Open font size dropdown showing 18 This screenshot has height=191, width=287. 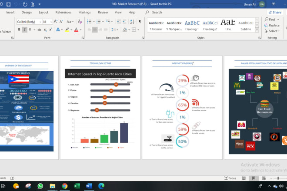click(51, 22)
